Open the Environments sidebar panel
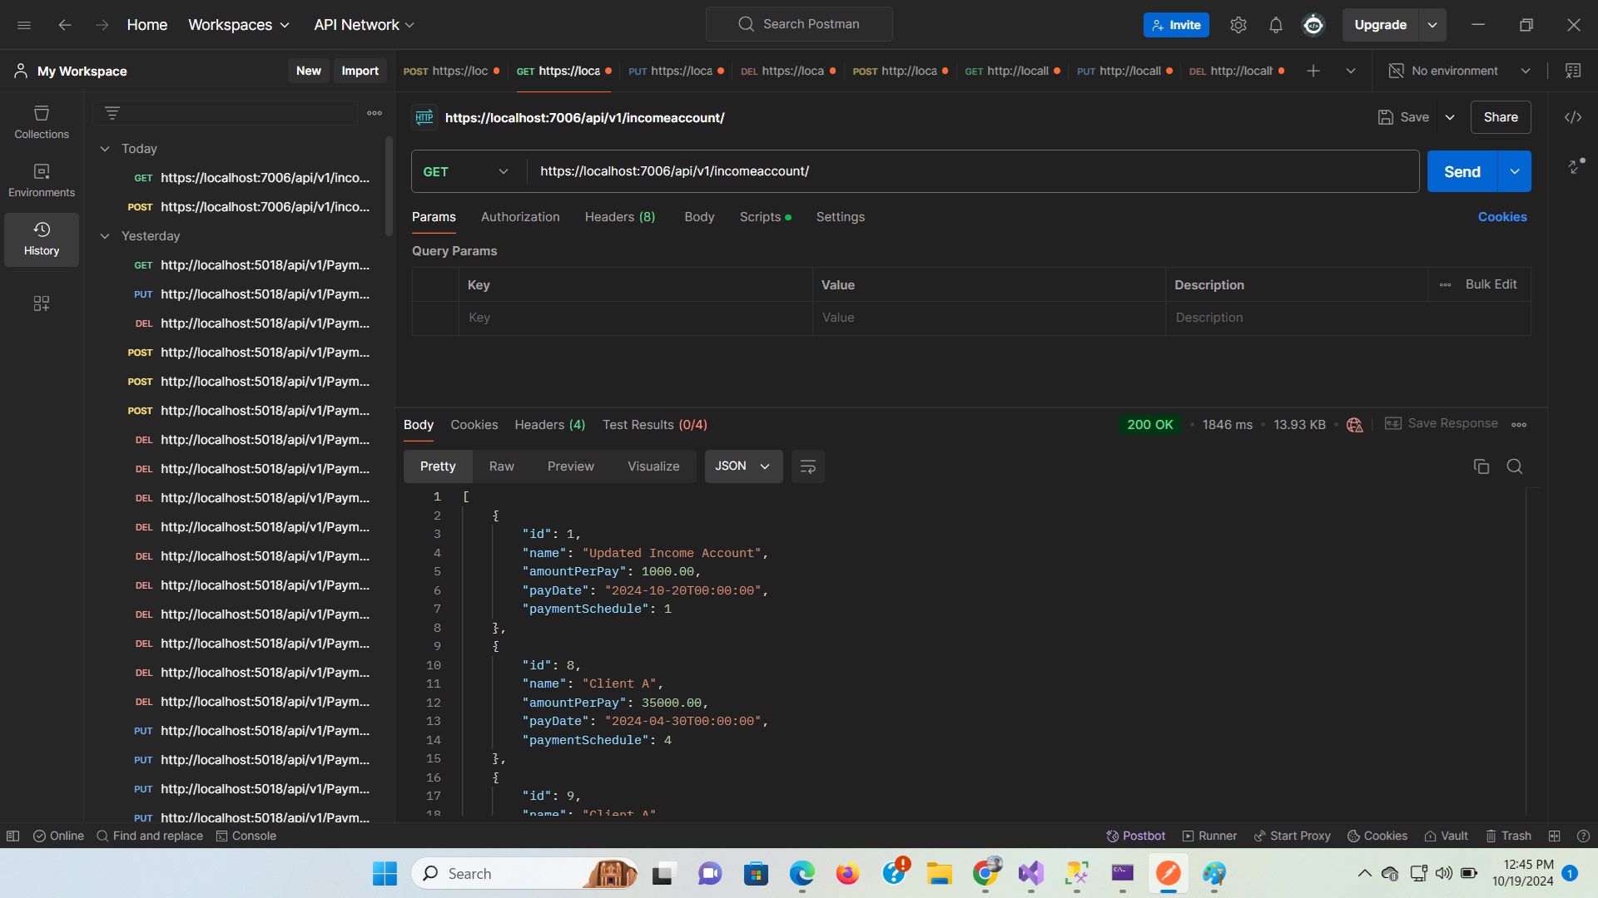 (42, 180)
